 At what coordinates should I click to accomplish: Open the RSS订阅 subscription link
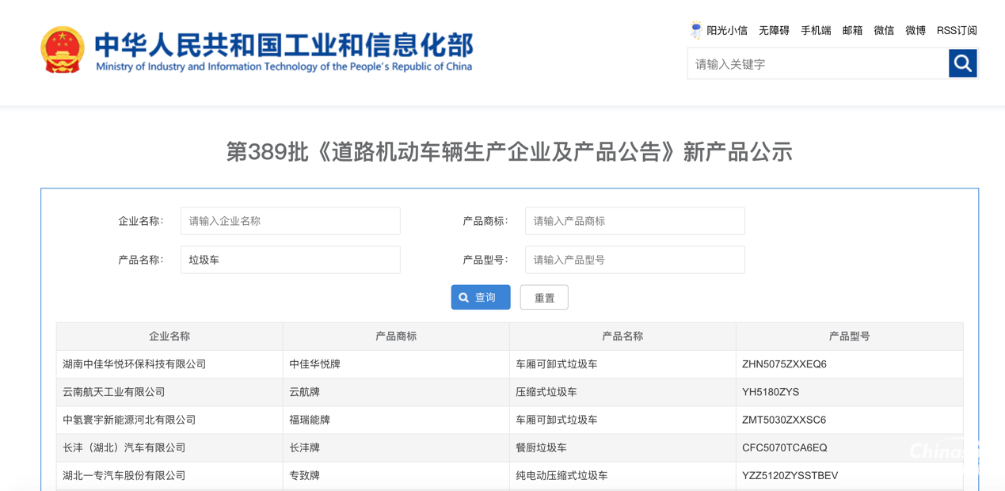[x=956, y=30]
